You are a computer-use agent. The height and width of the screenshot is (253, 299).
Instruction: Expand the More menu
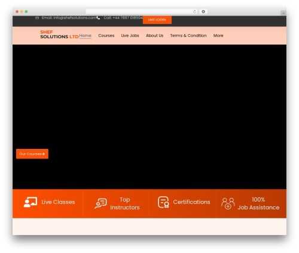tap(218, 36)
